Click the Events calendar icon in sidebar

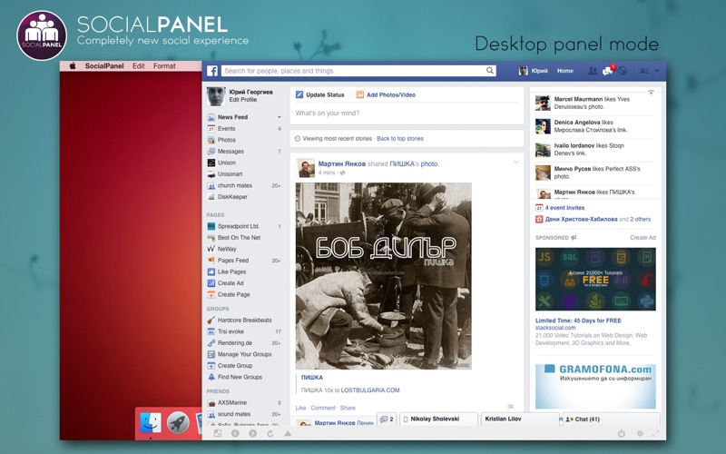211,129
